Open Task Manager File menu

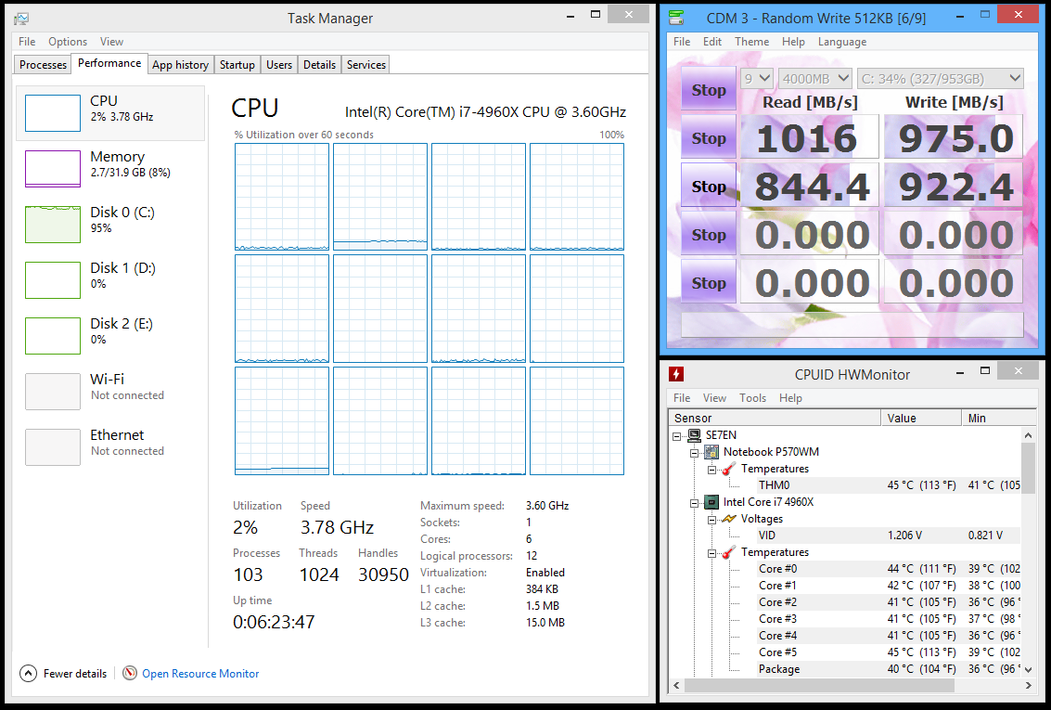27,42
